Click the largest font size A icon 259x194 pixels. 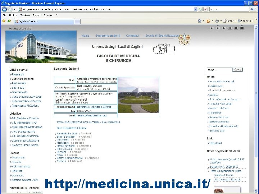[224, 28]
